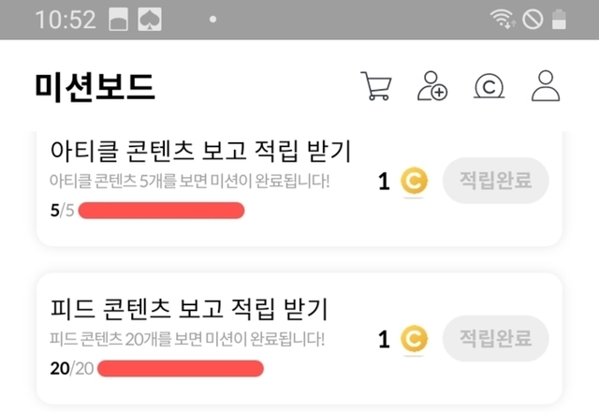Screen dimensions: 599x412
Task: Tap the battery icon in status bar
Action: pyautogui.click(x=560, y=19)
